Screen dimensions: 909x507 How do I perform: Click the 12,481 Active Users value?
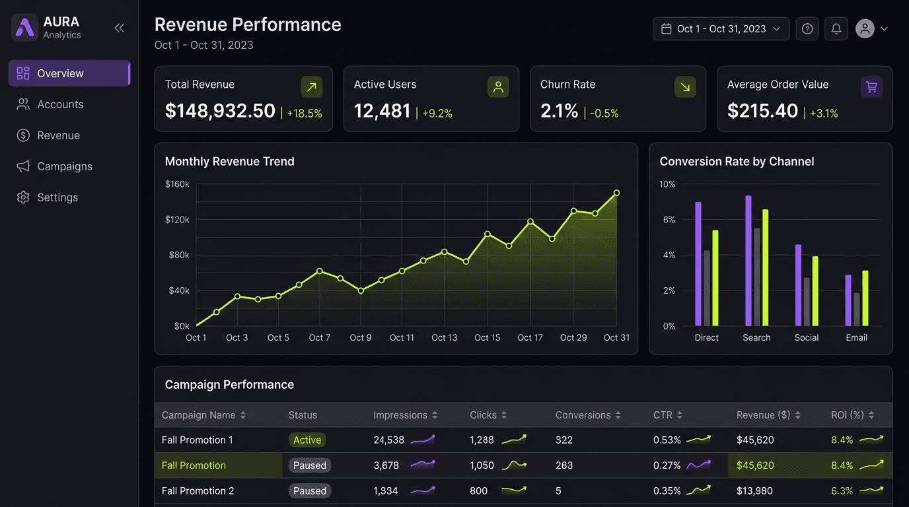pos(382,111)
